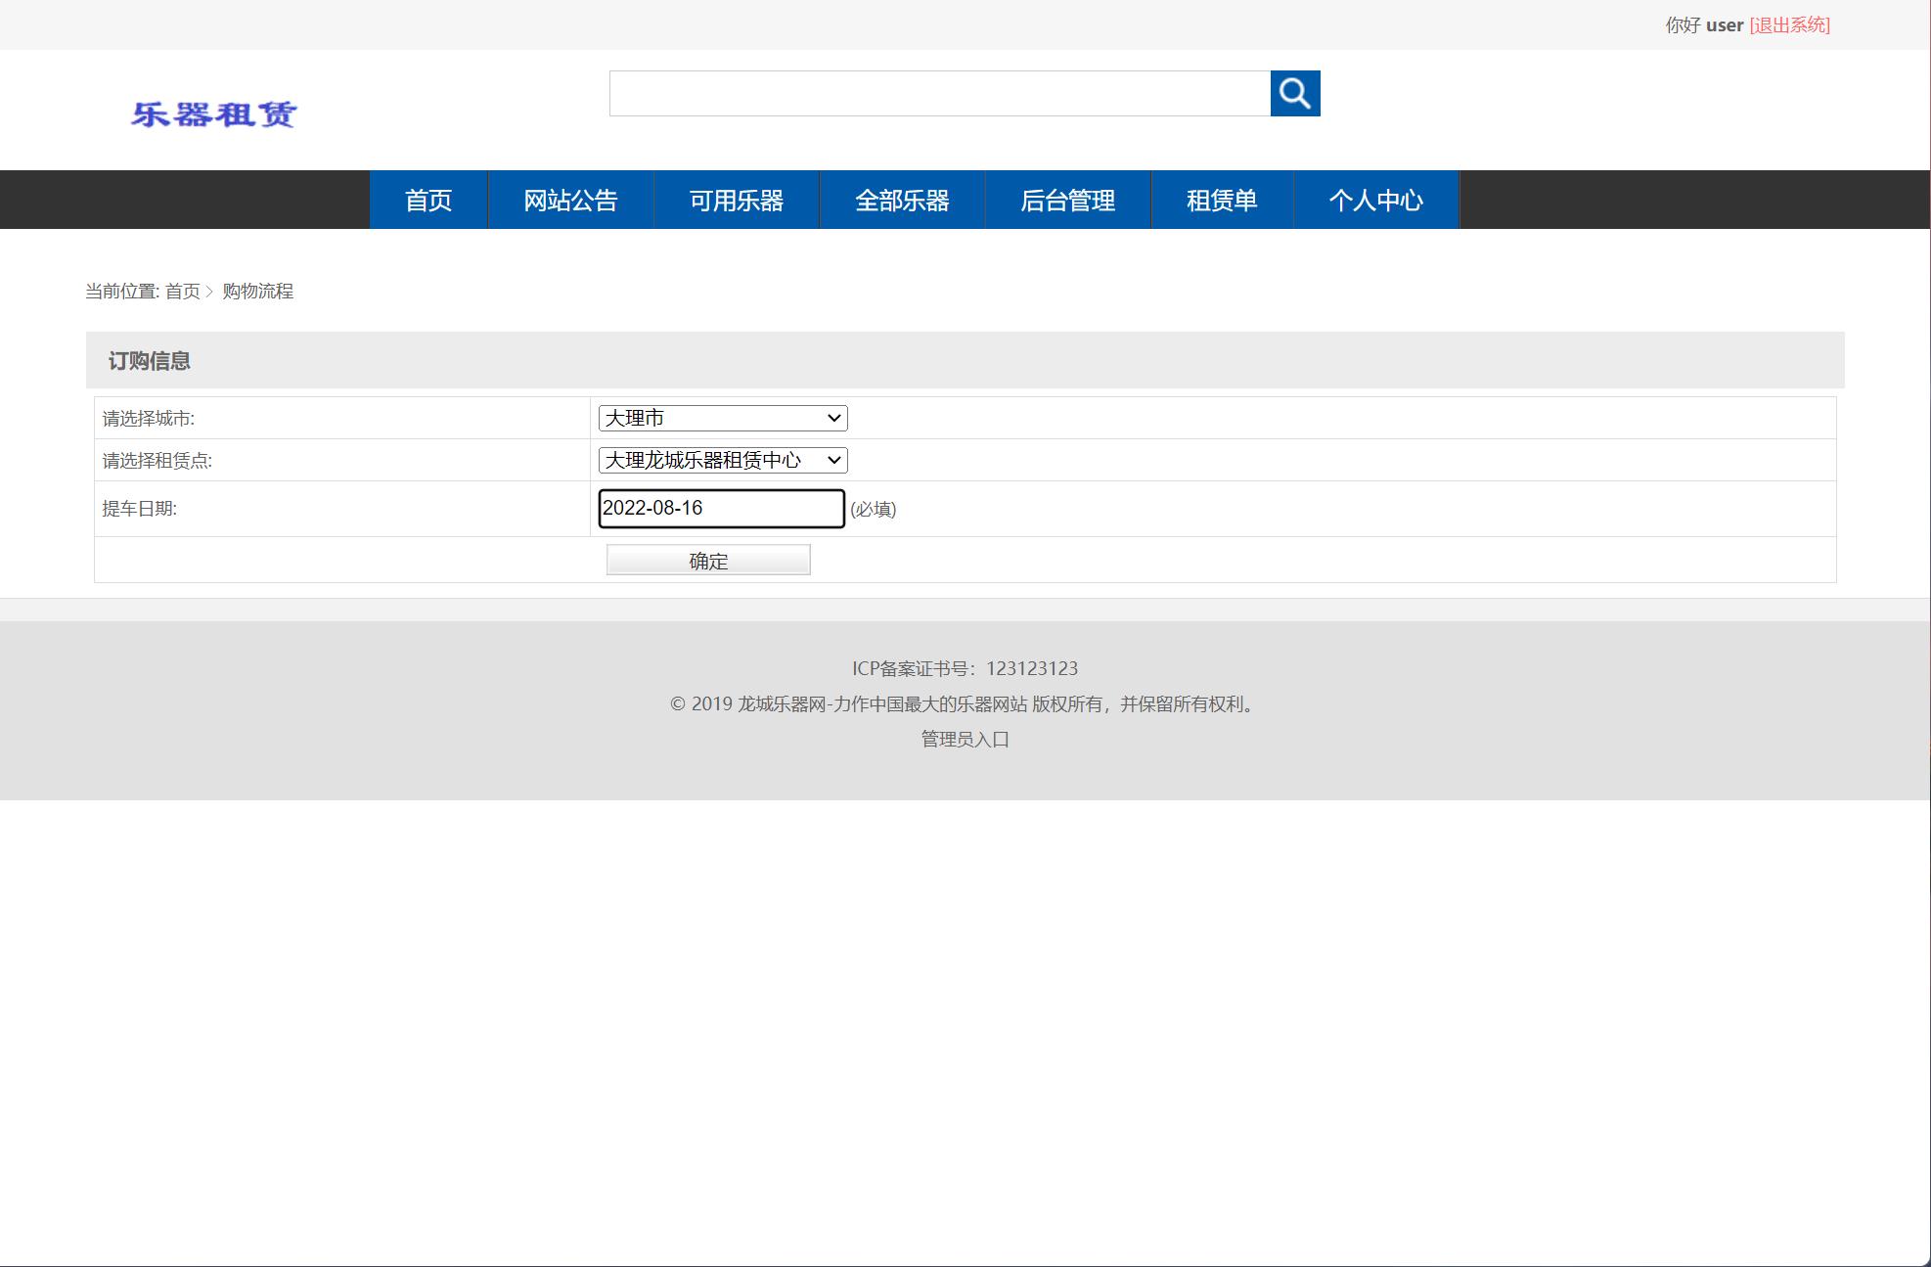Go to 首页 in the navigation bar
Viewport: 1931px width, 1267px height.
coord(427,200)
